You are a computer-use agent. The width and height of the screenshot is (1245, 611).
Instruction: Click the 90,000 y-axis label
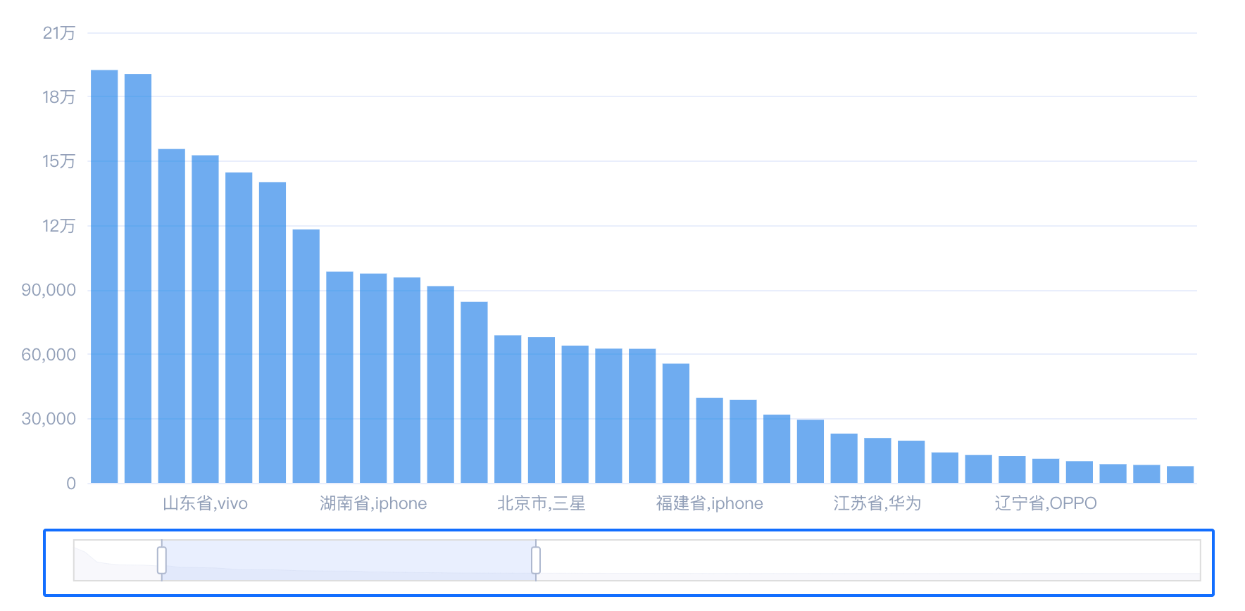pyautogui.click(x=49, y=290)
